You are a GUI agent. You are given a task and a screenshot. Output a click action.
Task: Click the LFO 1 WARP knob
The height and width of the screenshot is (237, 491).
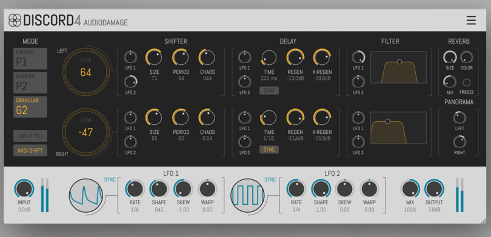(207, 189)
